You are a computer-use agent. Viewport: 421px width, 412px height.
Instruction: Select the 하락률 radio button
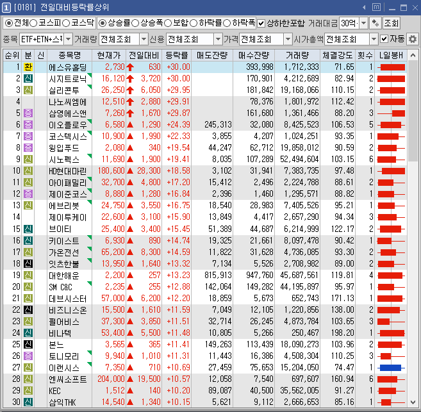(x=194, y=23)
